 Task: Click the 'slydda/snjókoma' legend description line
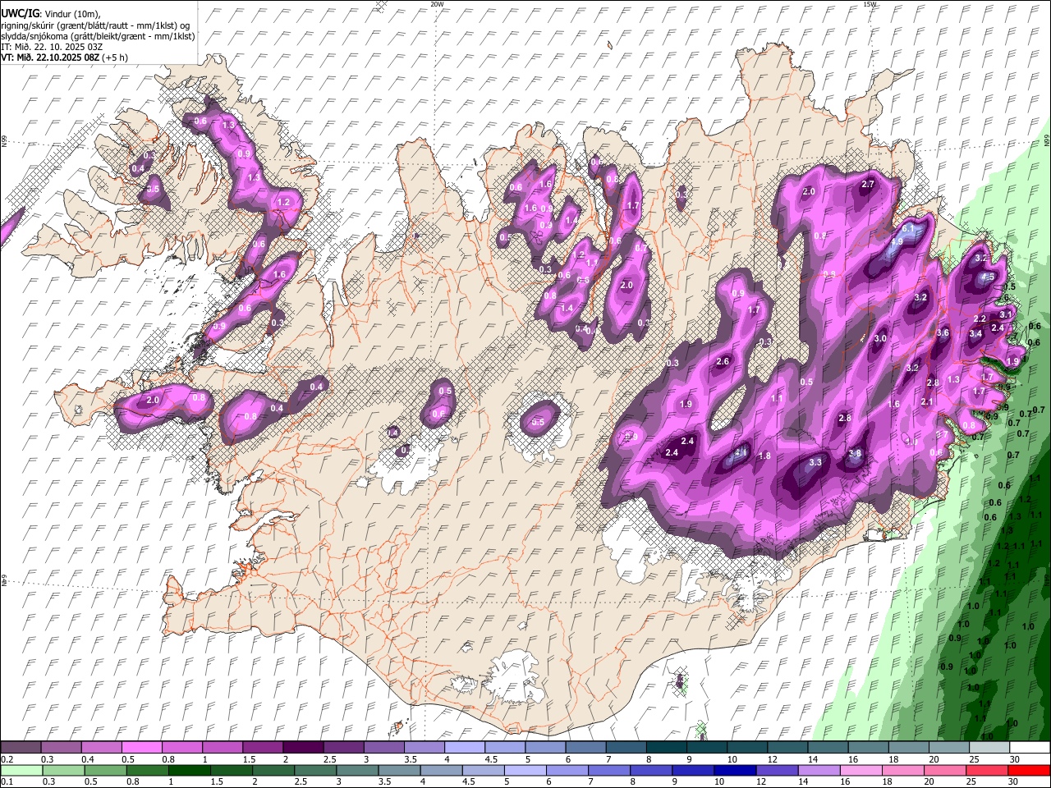98,36
